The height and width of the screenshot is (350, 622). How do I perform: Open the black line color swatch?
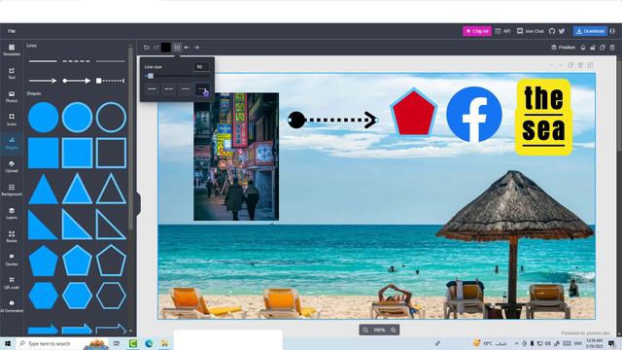[x=166, y=48]
